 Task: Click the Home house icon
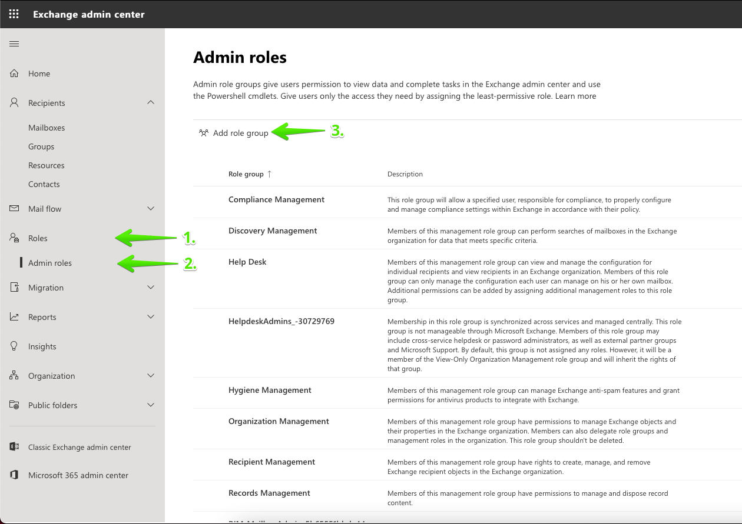click(15, 74)
